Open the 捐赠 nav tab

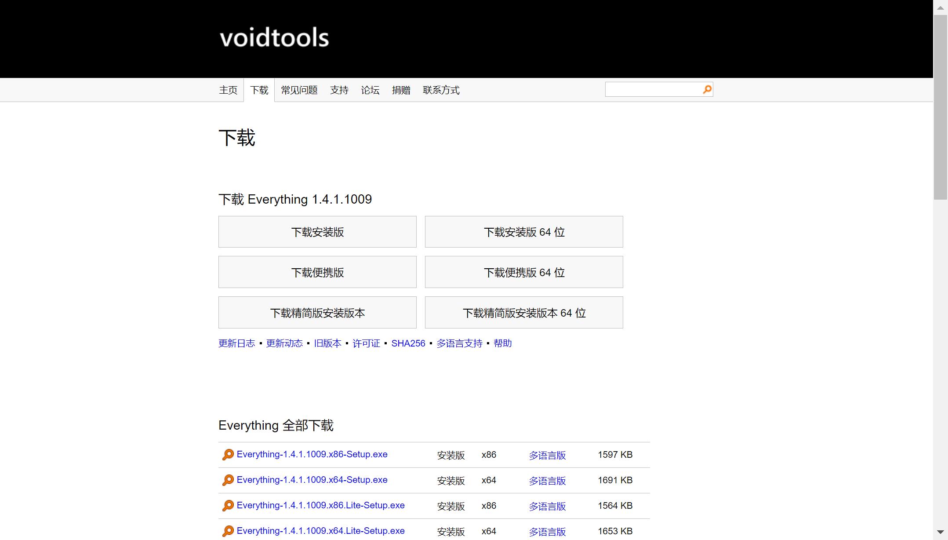pyautogui.click(x=401, y=90)
